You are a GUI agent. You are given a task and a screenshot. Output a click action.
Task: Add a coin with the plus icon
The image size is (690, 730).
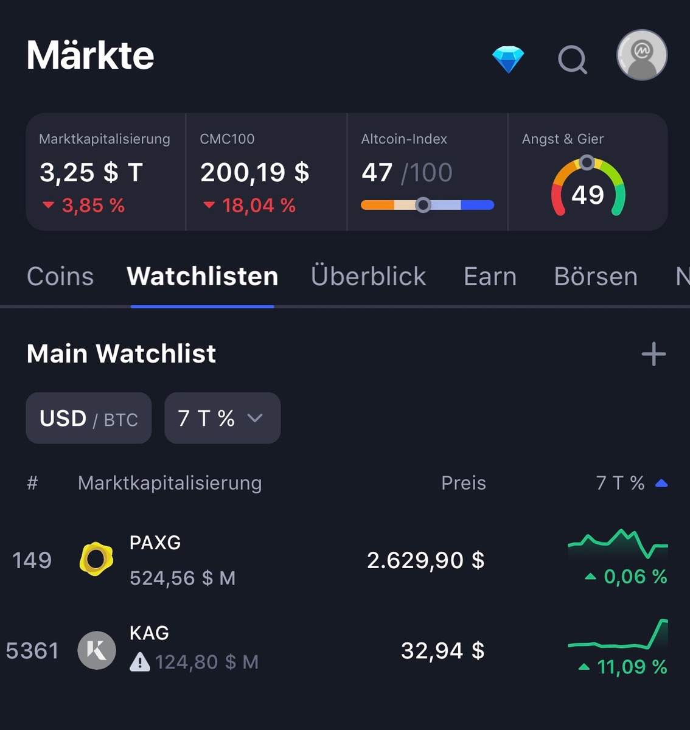point(653,353)
